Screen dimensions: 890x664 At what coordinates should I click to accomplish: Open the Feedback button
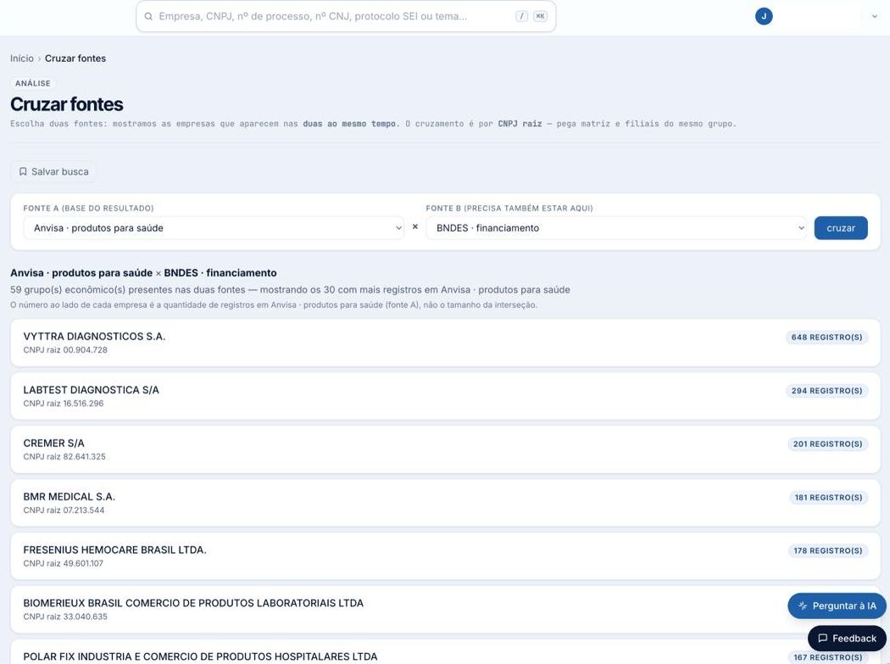coord(847,639)
